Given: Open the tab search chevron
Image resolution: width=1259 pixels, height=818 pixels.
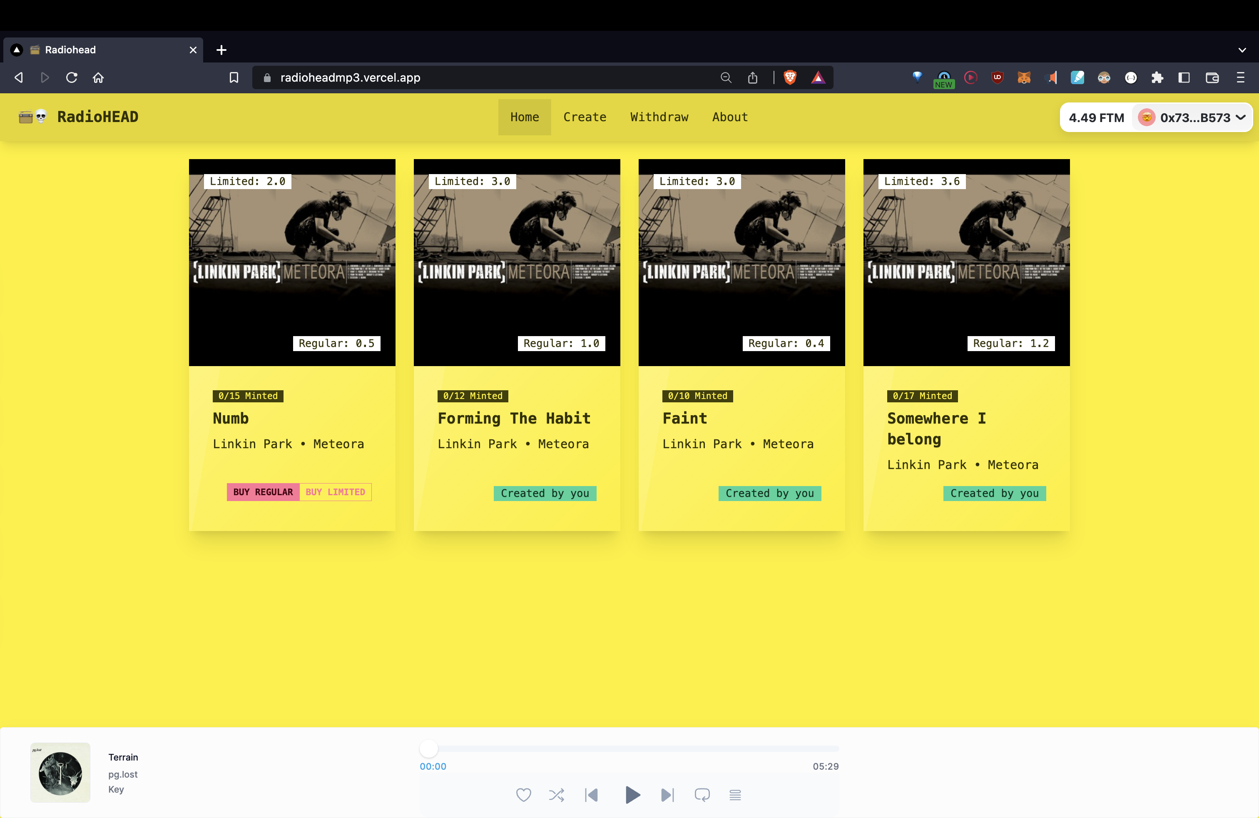Looking at the screenshot, I should click(1242, 50).
